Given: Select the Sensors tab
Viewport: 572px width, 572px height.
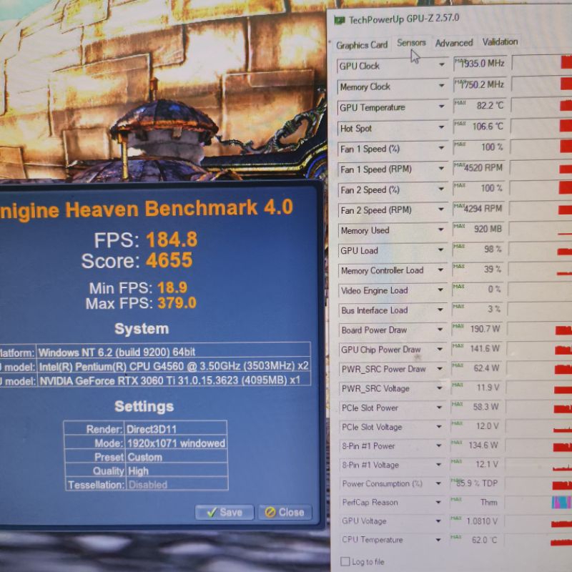Looking at the screenshot, I should point(411,43).
